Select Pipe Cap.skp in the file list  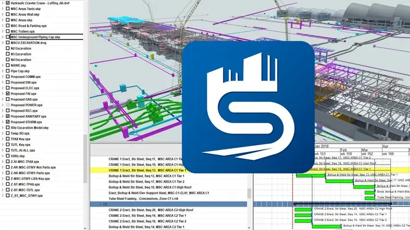click(x=20, y=71)
